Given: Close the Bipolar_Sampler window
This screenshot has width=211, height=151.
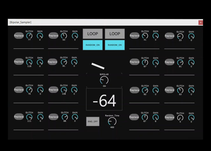Looking at the screenshot, I should pos(200,23).
